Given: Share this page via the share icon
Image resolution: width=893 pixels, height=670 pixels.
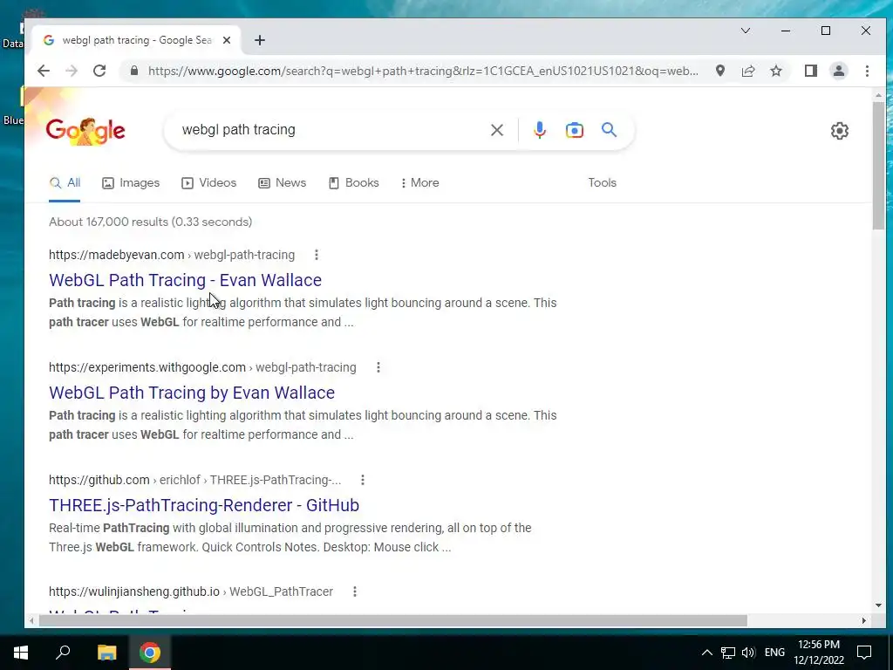Looking at the screenshot, I should pos(747,71).
